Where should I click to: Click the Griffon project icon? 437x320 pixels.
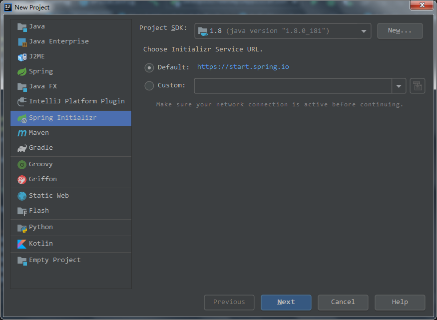pos(22,179)
